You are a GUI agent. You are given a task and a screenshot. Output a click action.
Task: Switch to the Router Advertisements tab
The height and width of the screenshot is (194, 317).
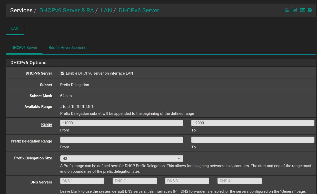tap(68, 48)
